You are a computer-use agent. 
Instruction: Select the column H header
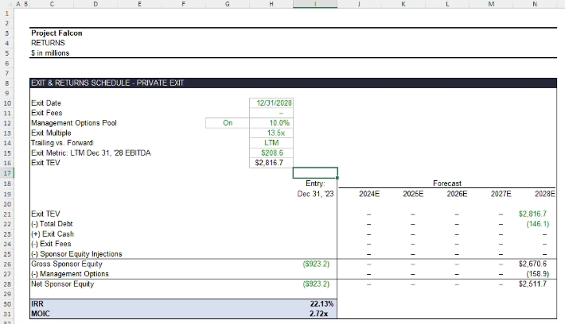coord(271,4)
